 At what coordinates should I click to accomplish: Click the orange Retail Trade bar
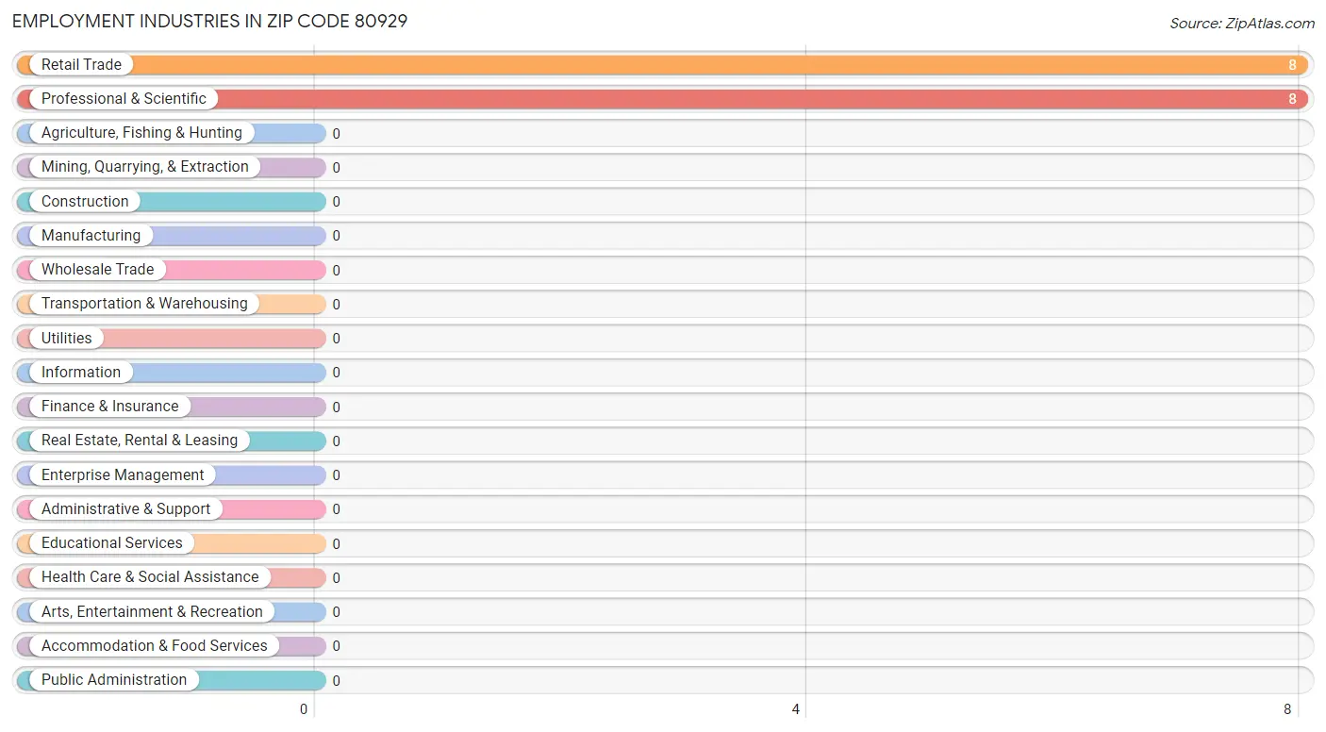click(662, 64)
